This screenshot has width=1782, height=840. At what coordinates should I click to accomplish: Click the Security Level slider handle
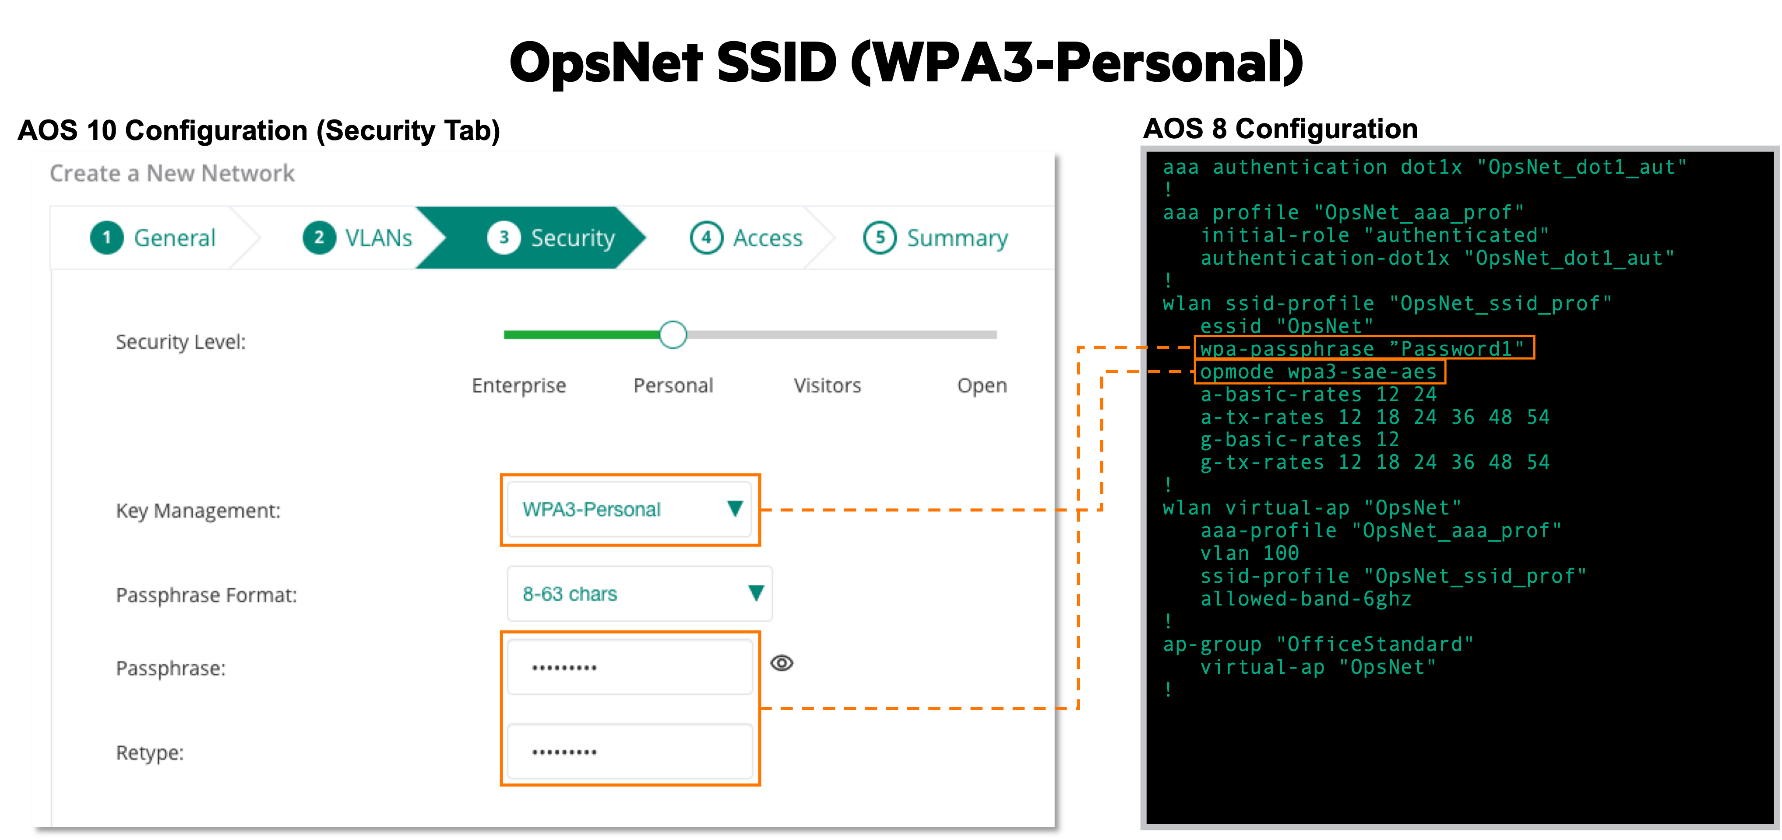coord(673,335)
